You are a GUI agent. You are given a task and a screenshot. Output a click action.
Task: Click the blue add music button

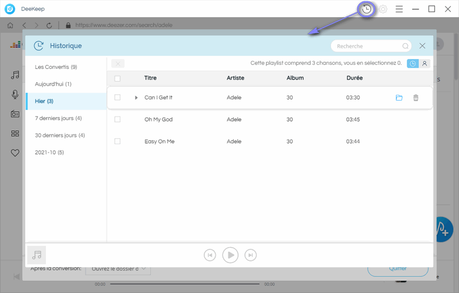pos(443,230)
